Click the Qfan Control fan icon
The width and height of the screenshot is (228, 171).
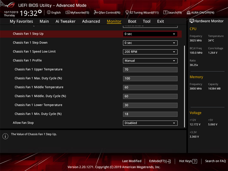coord(96,12)
